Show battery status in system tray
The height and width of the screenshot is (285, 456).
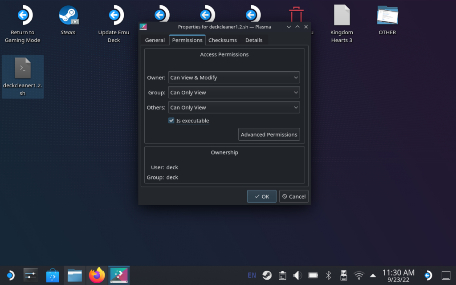point(313,275)
